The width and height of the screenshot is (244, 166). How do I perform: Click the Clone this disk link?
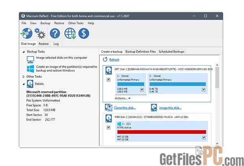click(125, 108)
